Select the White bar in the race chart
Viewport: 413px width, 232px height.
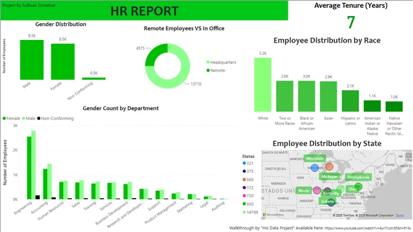(263, 84)
